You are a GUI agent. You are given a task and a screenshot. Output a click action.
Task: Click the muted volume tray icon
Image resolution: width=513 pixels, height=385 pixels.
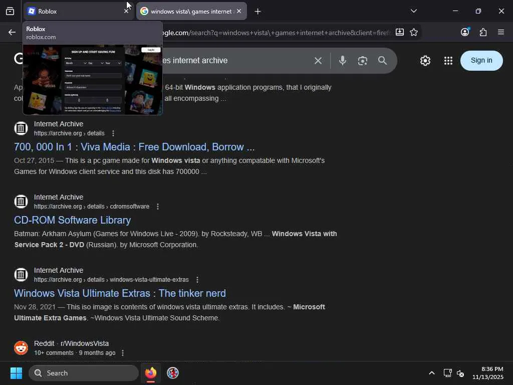[x=460, y=373]
